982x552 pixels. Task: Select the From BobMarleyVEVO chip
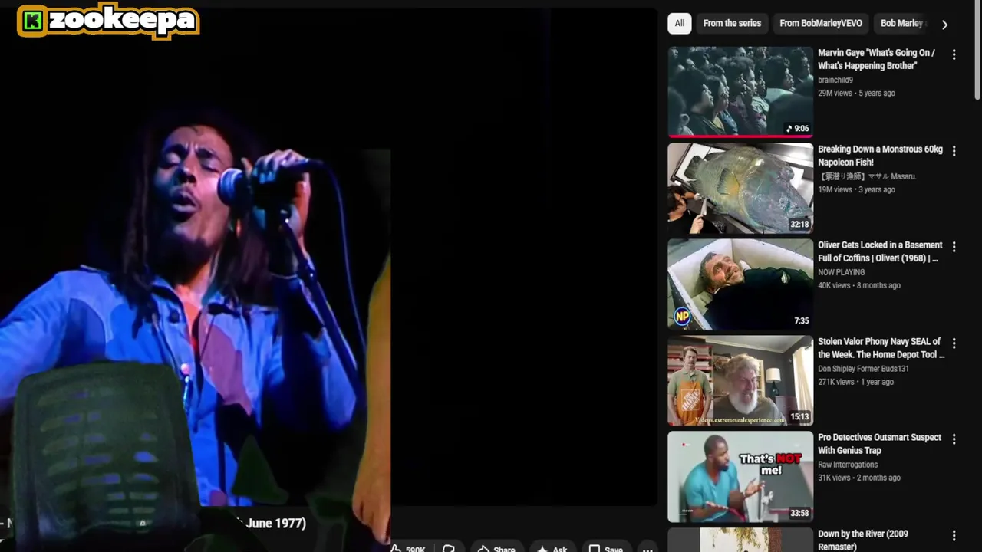click(821, 24)
